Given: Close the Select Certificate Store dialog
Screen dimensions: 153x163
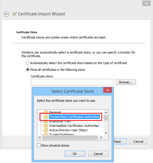Looking at the screenshot, I should pos(107,90).
